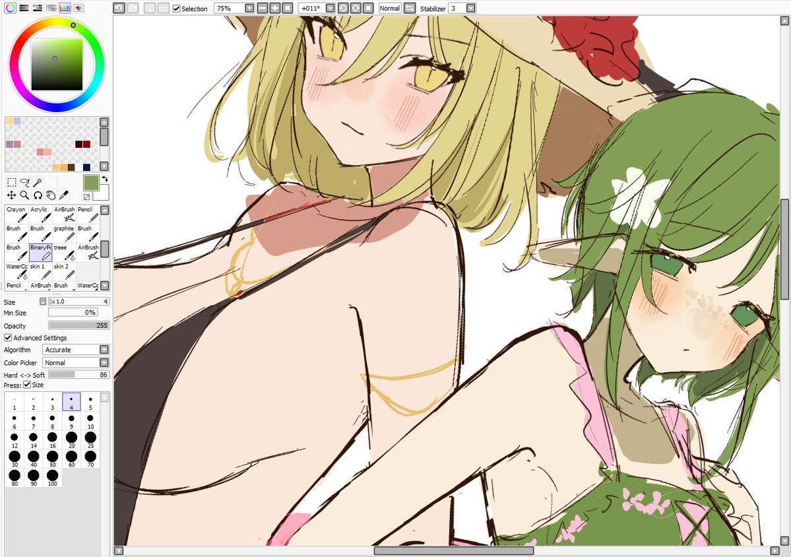791x557 pixels.
Task: Rotate view counterclockwise button
Action: tap(343, 8)
